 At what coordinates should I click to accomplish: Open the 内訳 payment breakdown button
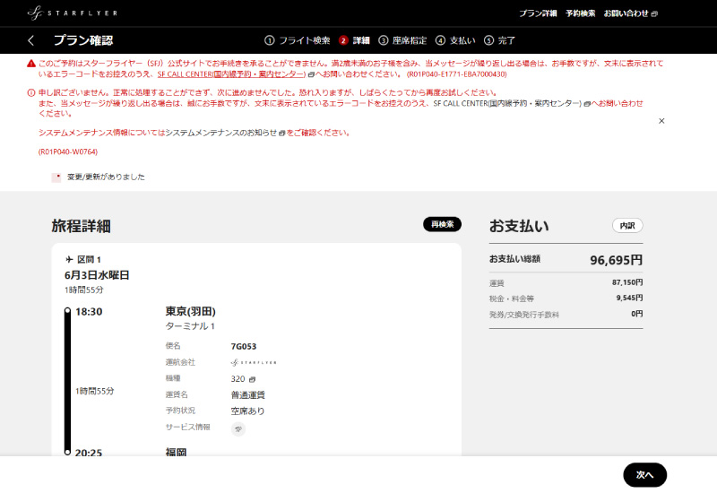(x=627, y=226)
